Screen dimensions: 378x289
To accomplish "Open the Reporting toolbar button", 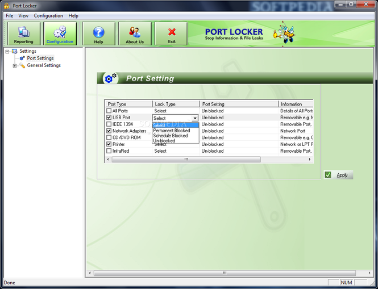I will [x=24, y=33].
